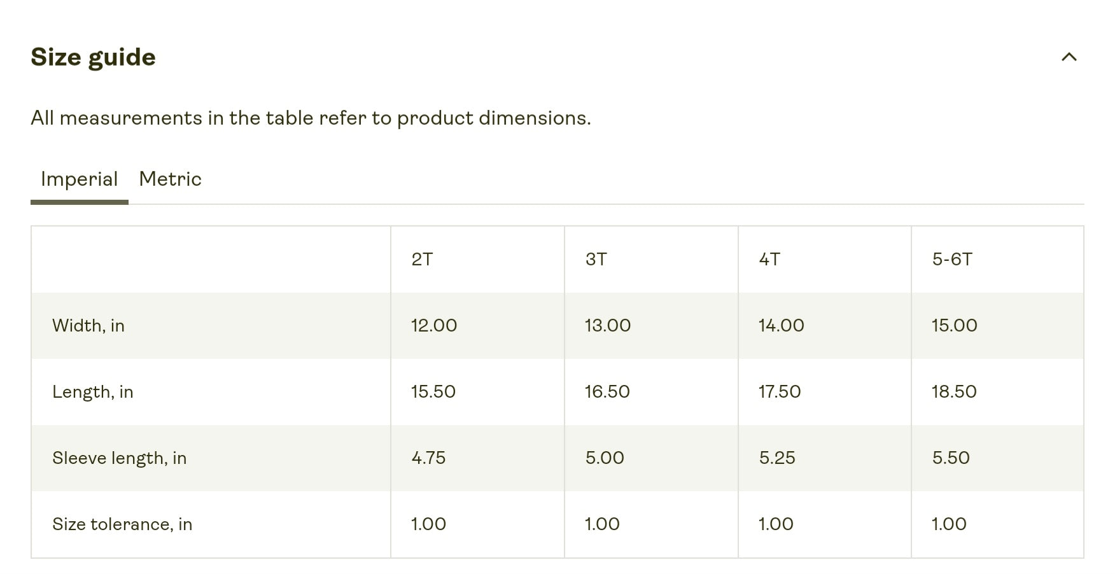Select the 5.25 sleeve length cell
This screenshot has width=1115, height=574.
[777, 458]
